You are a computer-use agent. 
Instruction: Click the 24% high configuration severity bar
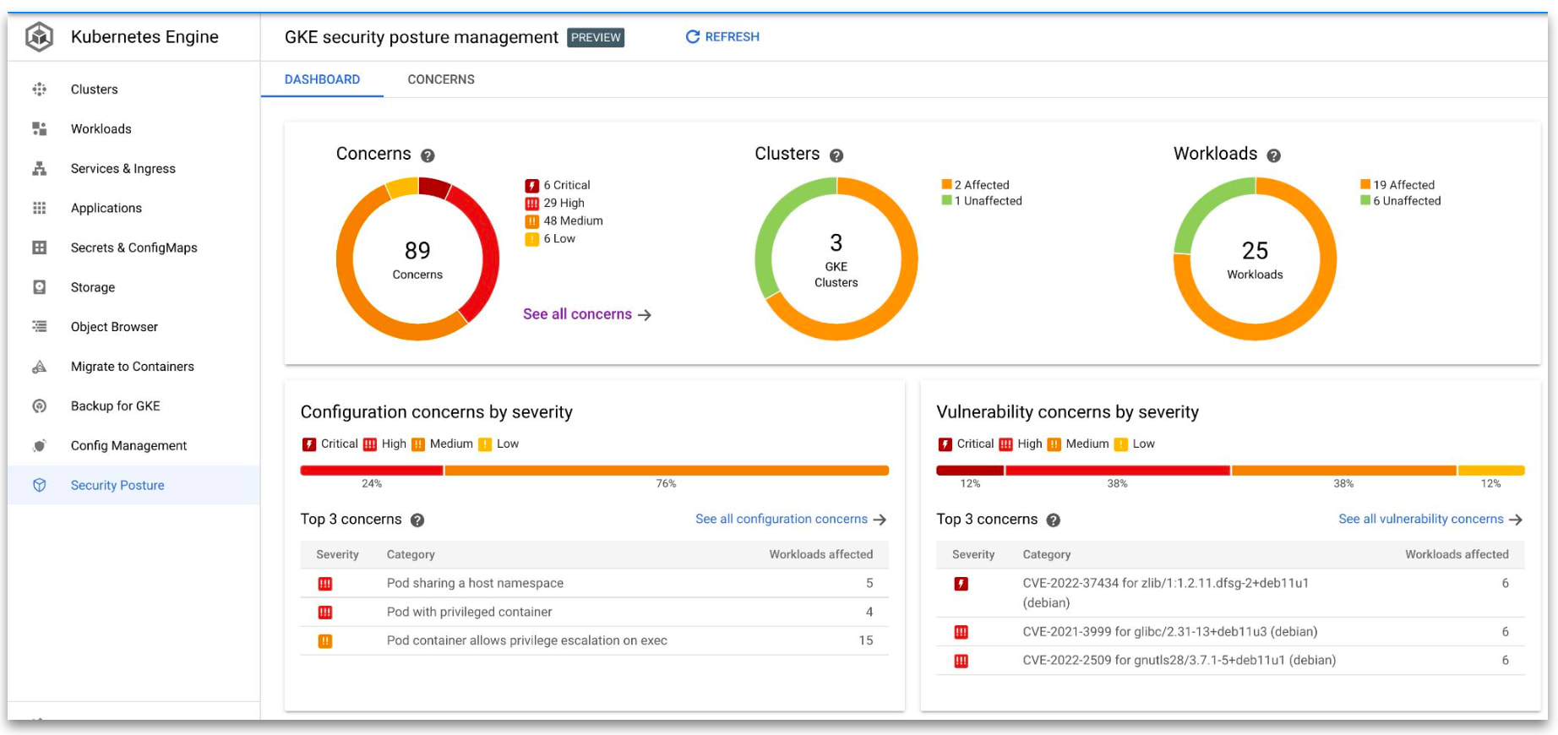(x=372, y=471)
